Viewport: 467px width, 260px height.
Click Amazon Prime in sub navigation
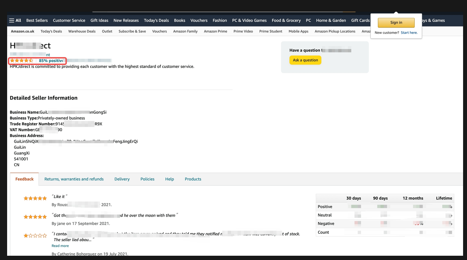click(215, 31)
